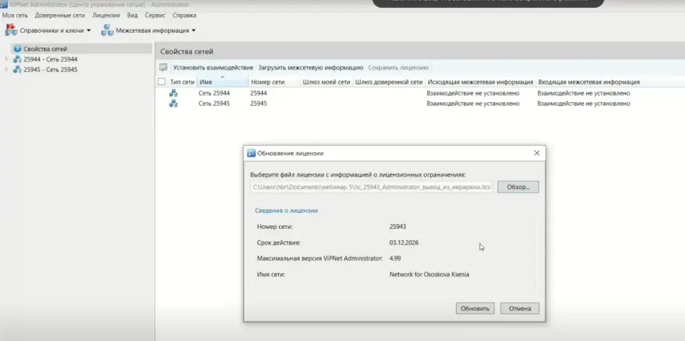Open the Лицензия menu
Screen dimensions: 685x341
106,15
